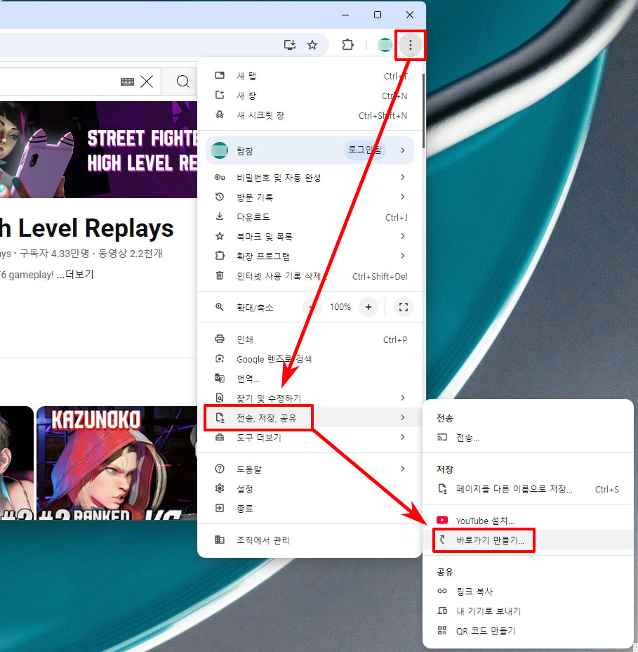Screen dimensions: 638x652
Task: Clear the YouTube search box with X
Action: coord(147,81)
